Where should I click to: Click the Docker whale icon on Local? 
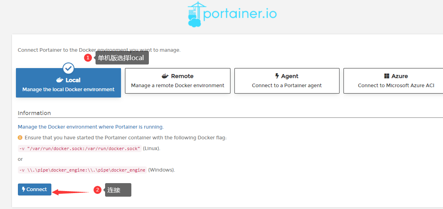coord(60,80)
